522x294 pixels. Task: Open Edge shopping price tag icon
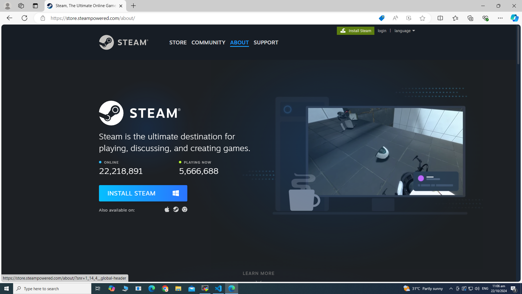click(x=381, y=18)
